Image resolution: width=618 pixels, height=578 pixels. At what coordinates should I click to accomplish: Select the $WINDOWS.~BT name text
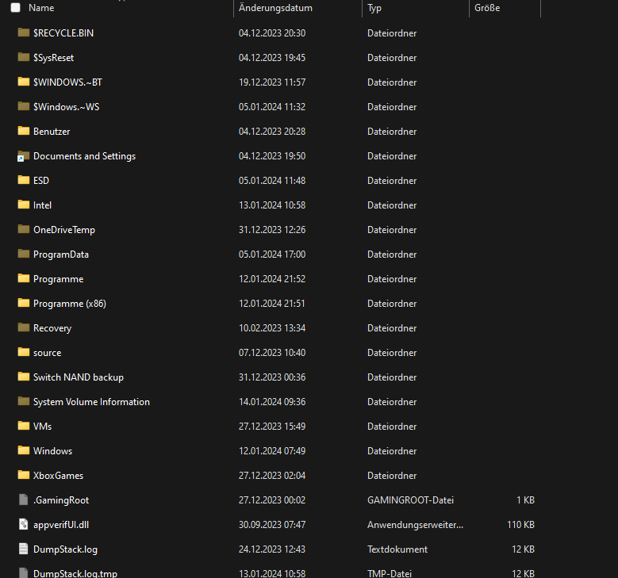[67, 82]
